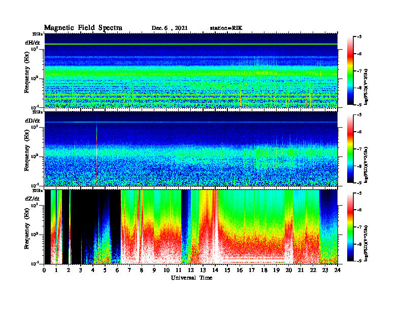This screenshot has width=402, height=310.
Task: Click the hour 6 tick label
Action: pyautogui.click(x=117, y=270)
